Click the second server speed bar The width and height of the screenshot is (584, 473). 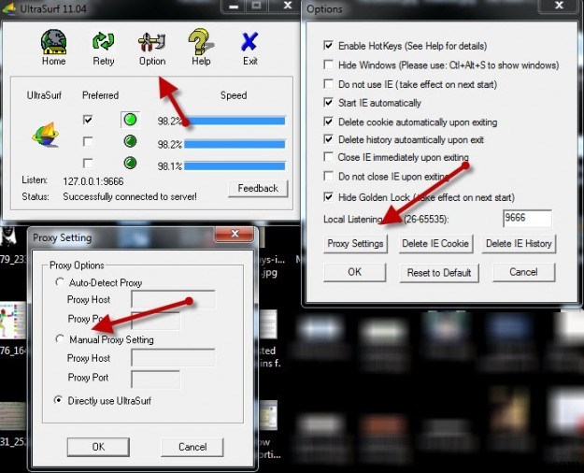pos(235,144)
